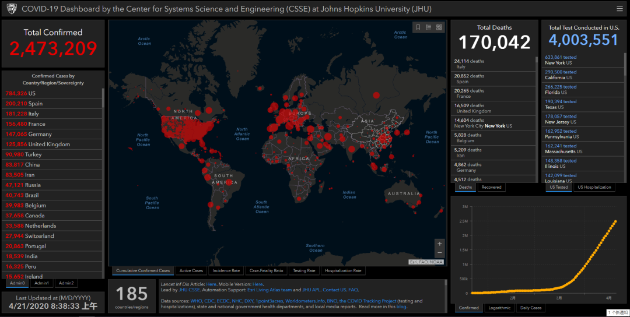Image resolution: width=630 pixels, height=317 pixels.
Task: Zoom out on the map with minus button
Action: [440, 253]
